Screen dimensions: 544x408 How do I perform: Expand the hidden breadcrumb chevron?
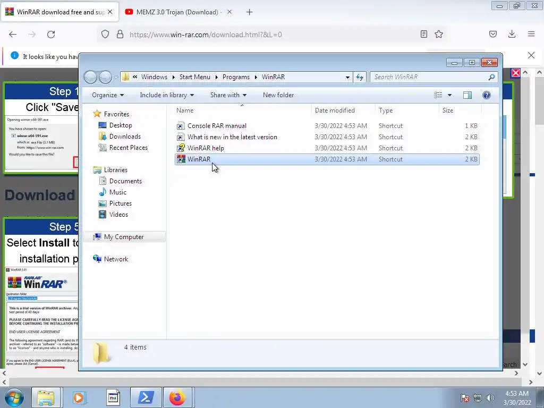[x=134, y=77]
